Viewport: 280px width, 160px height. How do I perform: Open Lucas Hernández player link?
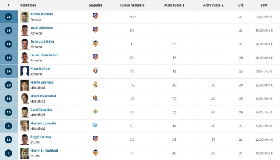pyautogui.click(x=44, y=55)
